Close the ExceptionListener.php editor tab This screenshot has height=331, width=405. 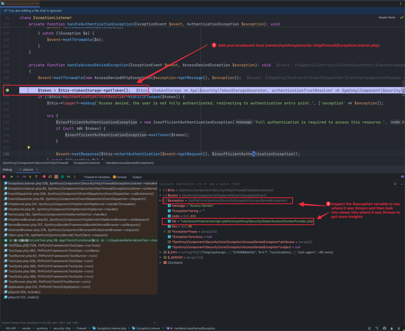click(37, 4)
